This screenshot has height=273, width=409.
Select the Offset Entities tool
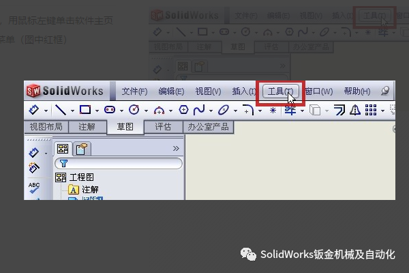[339, 110]
